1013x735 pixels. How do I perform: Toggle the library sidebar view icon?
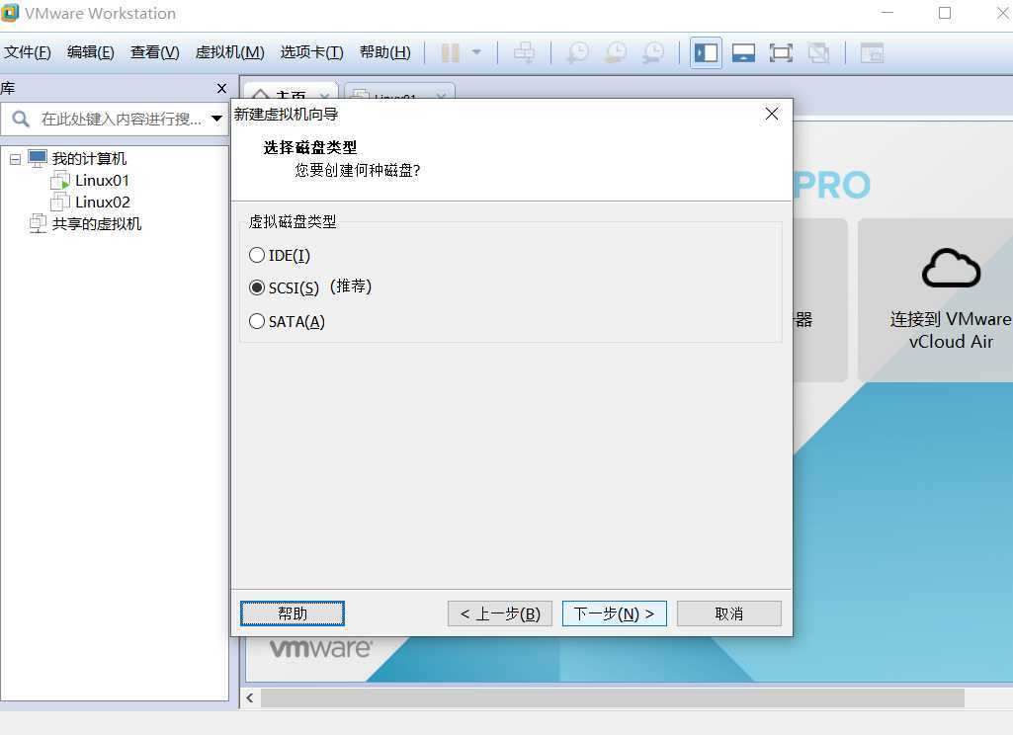click(706, 53)
